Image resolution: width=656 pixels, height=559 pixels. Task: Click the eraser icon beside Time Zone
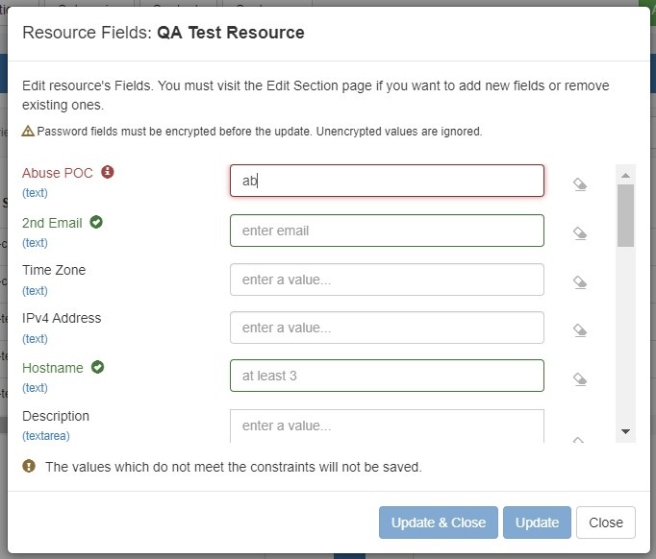(580, 281)
